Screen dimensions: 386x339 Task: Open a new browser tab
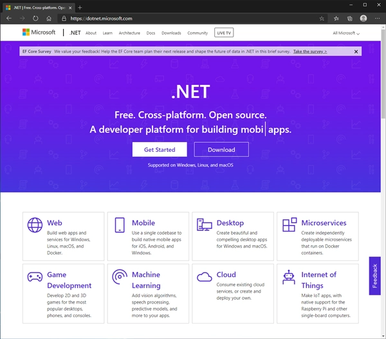click(x=80, y=8)
